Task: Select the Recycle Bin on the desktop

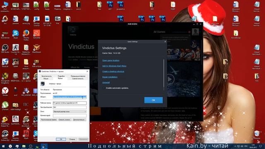Action: point(257,135)
